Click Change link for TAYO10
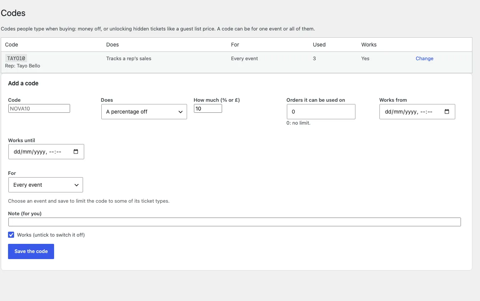Image resolution: width=480 pixels, height=301 pixels. coord(424,58)
